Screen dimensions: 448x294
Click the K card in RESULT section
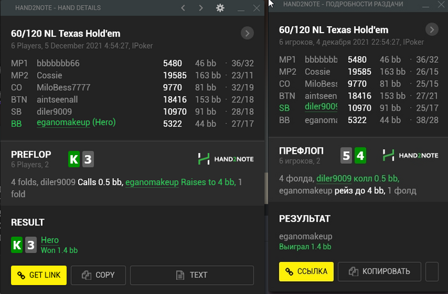pyautogui.click(x=17, y=245)
